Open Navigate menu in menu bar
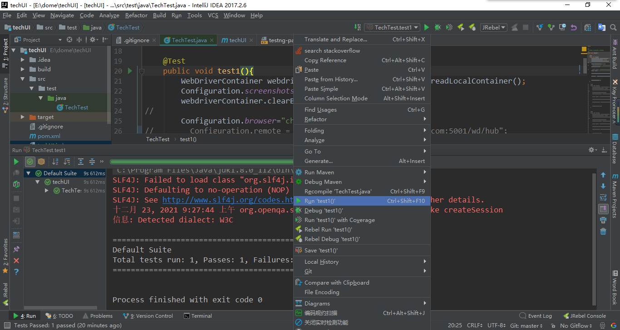This screenshot has height=330, width=620. pos(62,15)
